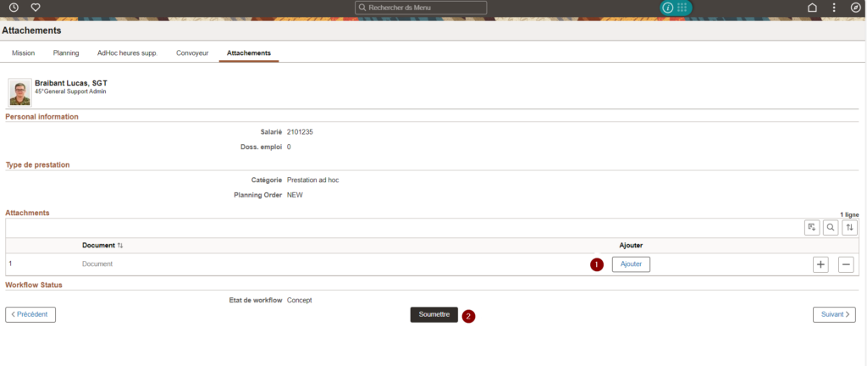This screenshot has width=867, height=366.
Task: Click the favorites heart icon
Action: point(36,8)
